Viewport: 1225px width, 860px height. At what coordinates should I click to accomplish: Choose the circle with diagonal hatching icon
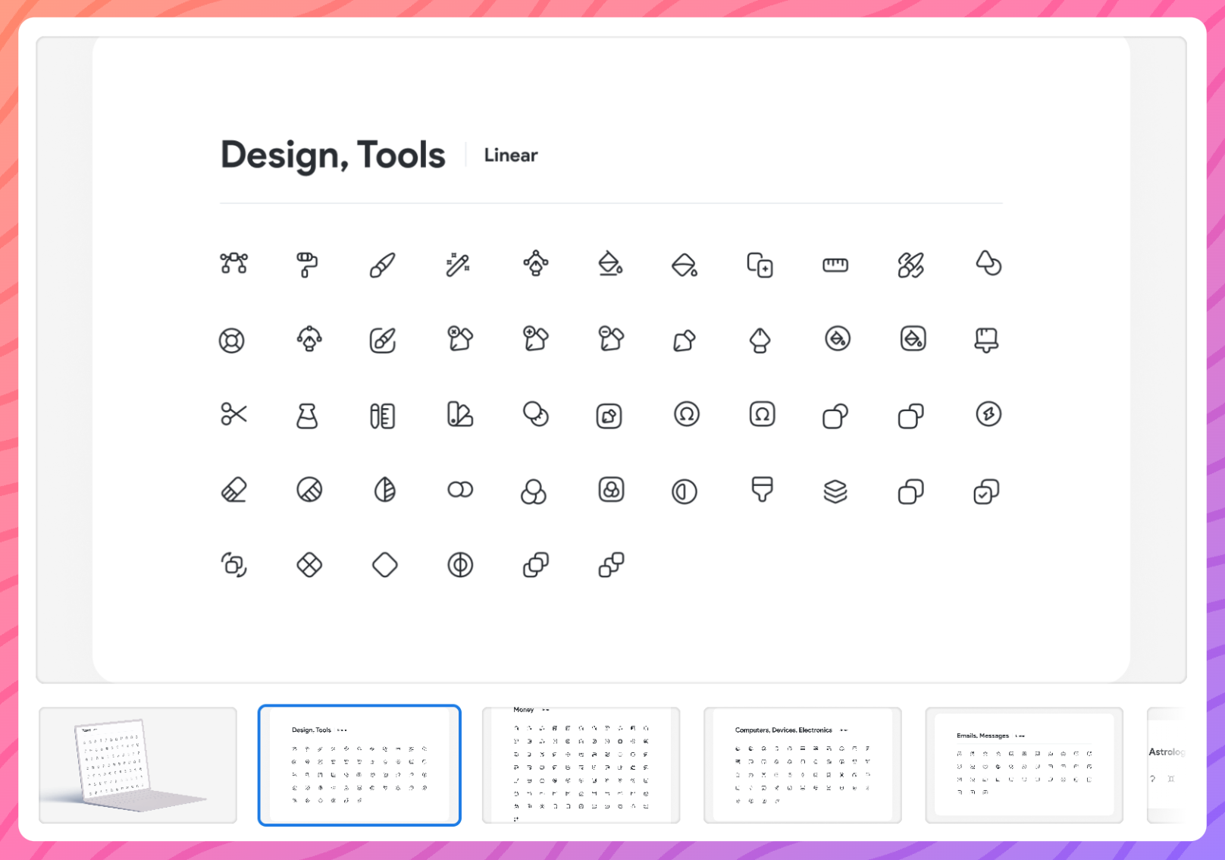[309, 490]
